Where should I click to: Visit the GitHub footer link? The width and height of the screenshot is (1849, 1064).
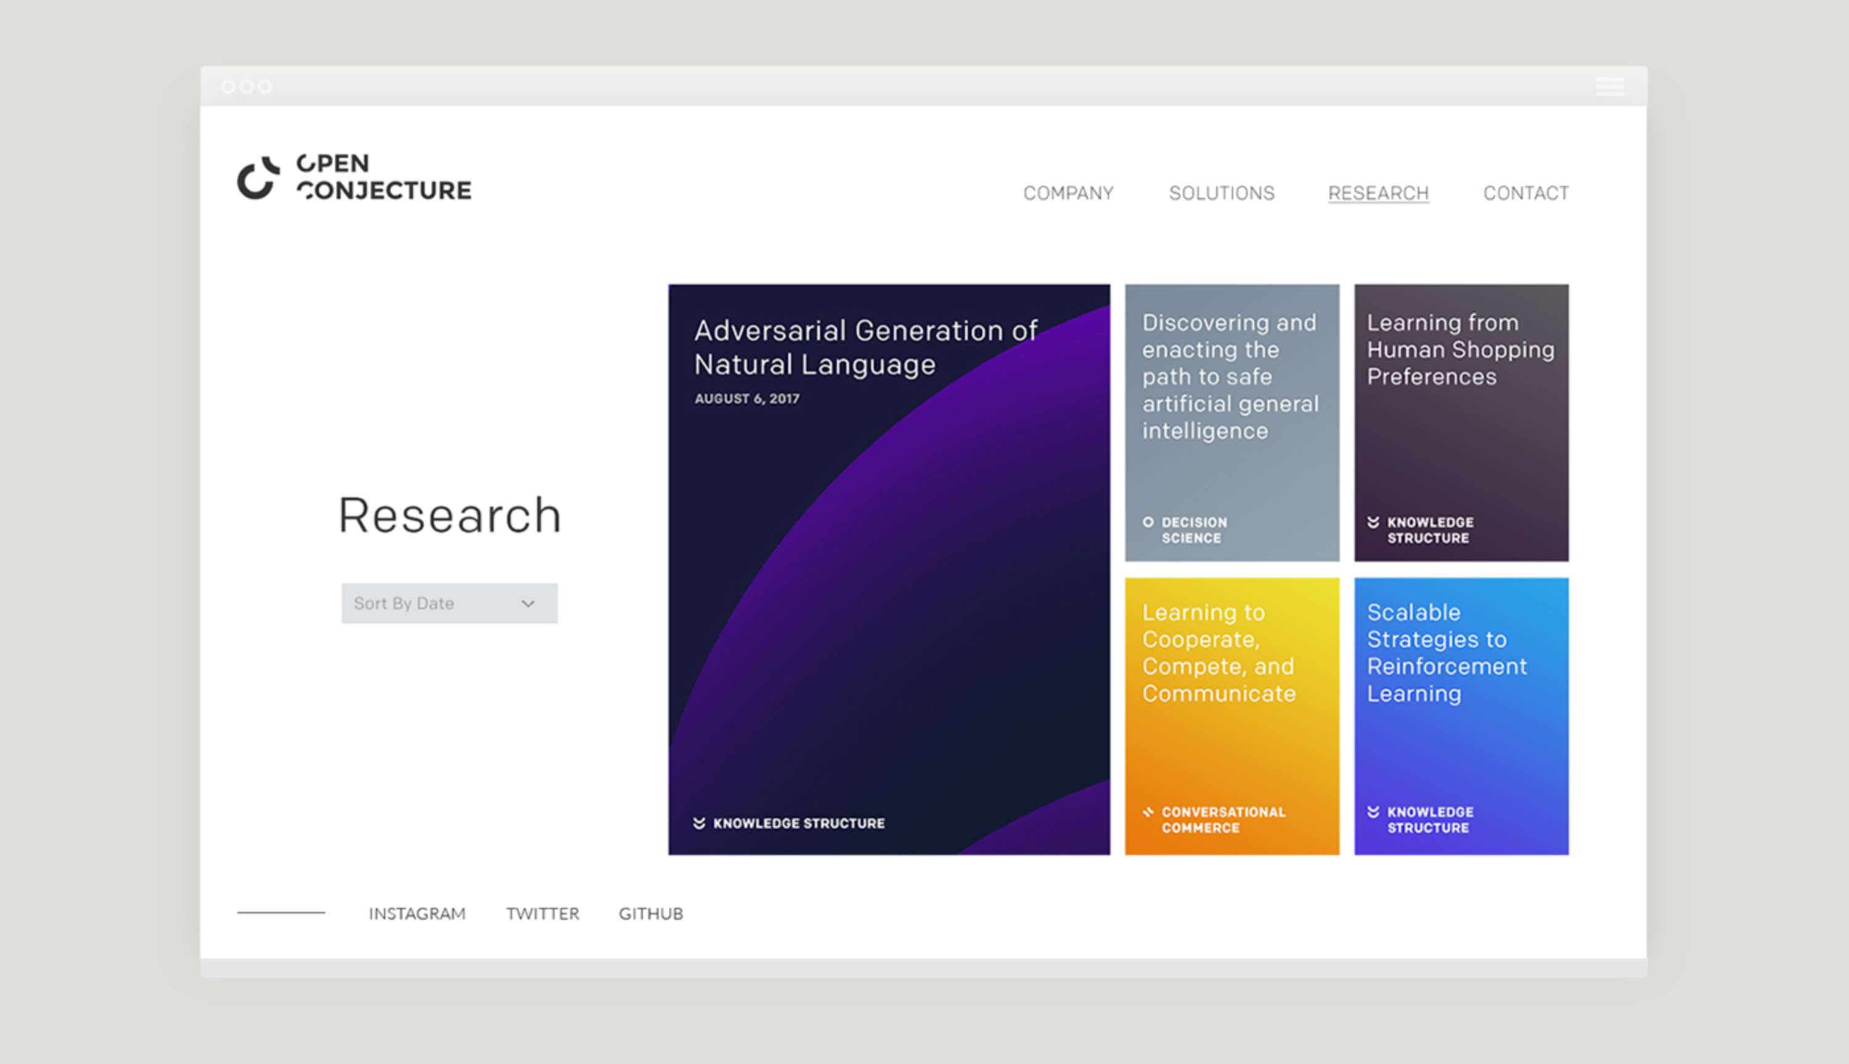(x=650, y=914)
